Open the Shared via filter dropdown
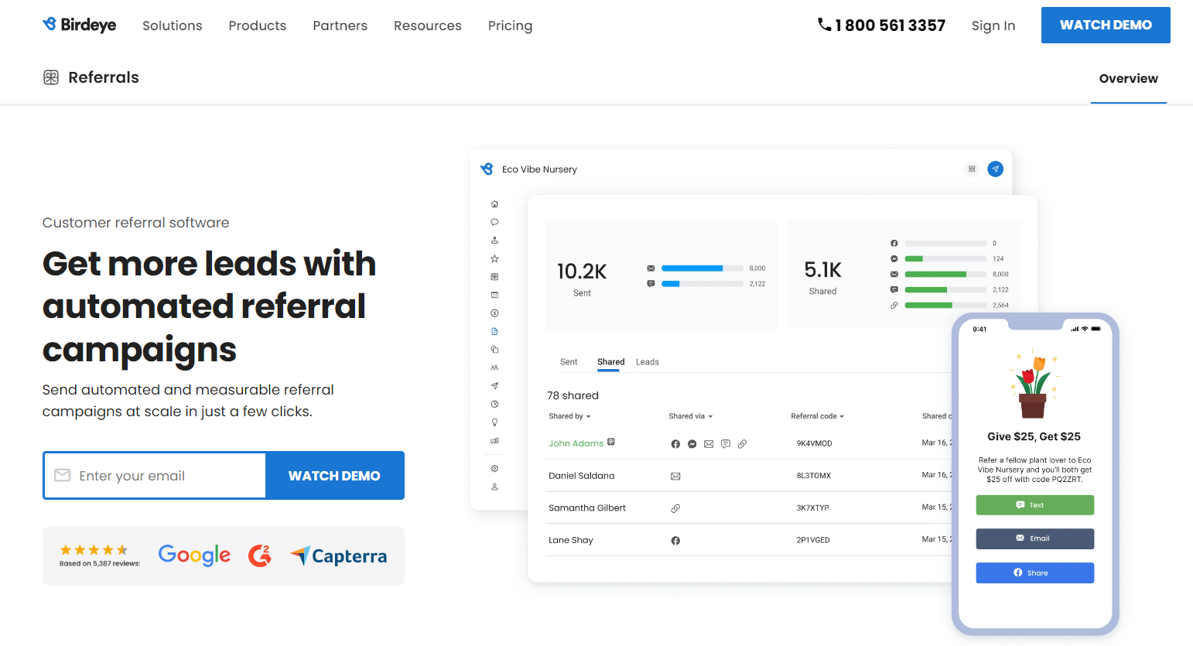Image resolution: width=1193 pixels, height=646 pixels. coord(690,415)
